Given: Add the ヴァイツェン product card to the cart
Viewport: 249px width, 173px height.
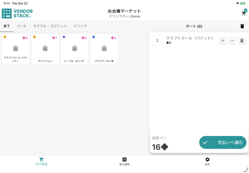Looking at the screenshot, I should 45,49.
